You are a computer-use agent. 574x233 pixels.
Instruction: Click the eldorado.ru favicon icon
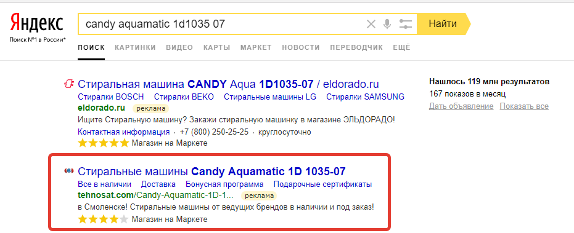pos(69,84)
